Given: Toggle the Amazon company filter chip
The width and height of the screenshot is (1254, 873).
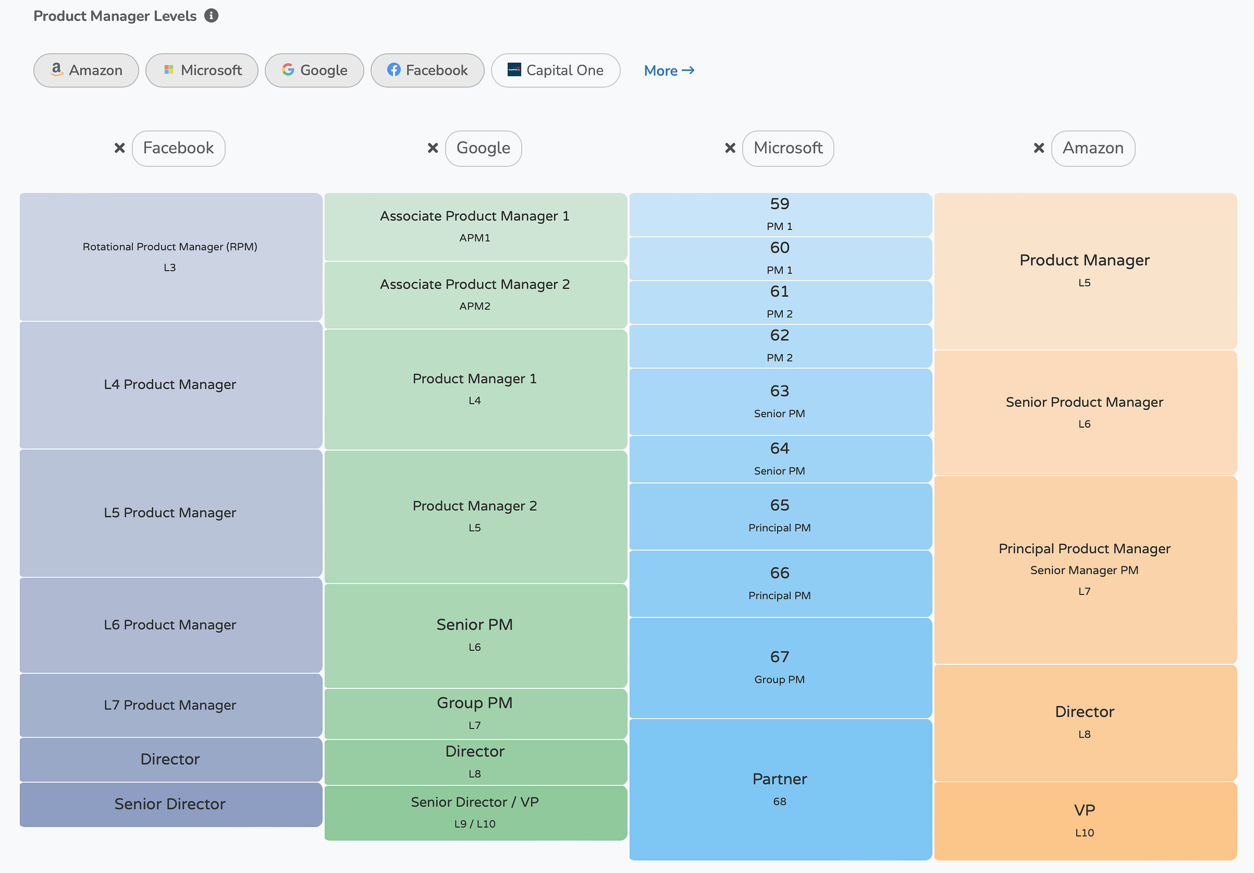Looking at the screenshot, I should pyautogui.click(x=86, y=70).
